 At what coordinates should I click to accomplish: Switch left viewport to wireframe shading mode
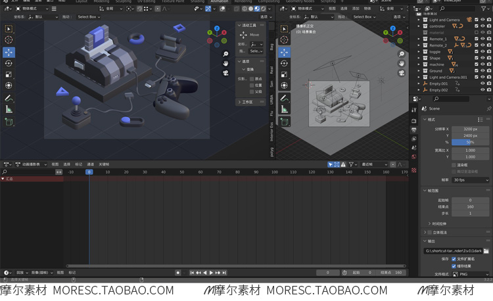[245, 9]
